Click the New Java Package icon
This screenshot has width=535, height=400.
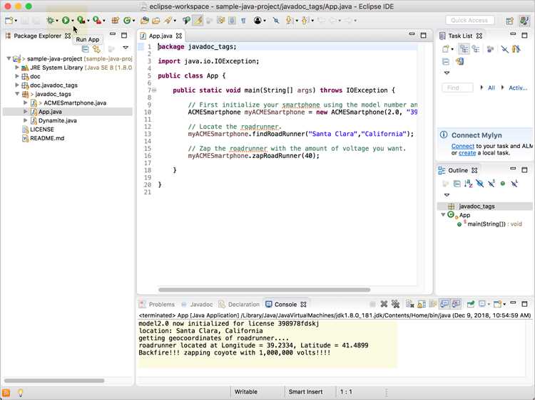(115, 21)
